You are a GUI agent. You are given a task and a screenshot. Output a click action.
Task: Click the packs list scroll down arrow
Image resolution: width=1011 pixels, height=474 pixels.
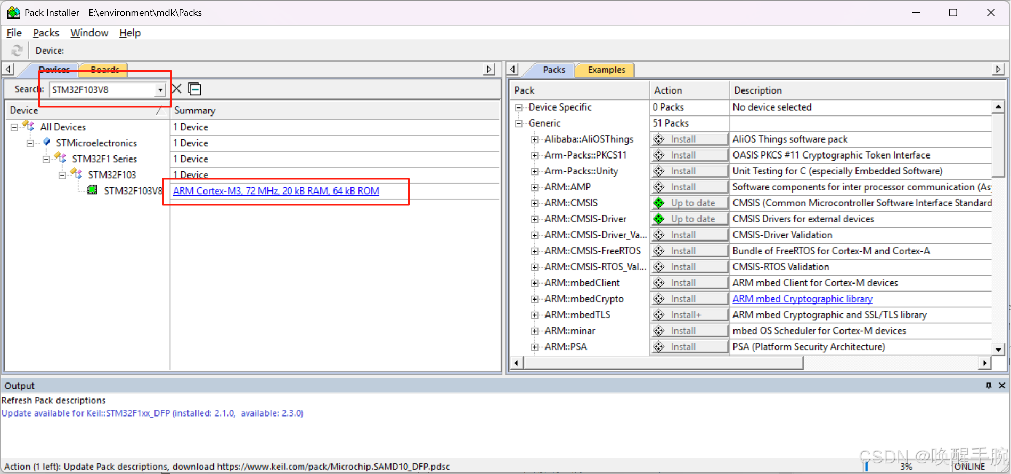pyautogui.click(x=999, y=350)
